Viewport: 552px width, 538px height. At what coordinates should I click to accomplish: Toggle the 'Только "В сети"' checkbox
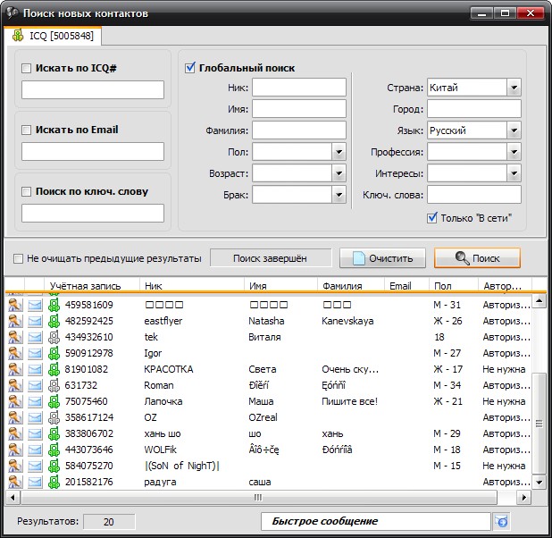click(432, 217)
